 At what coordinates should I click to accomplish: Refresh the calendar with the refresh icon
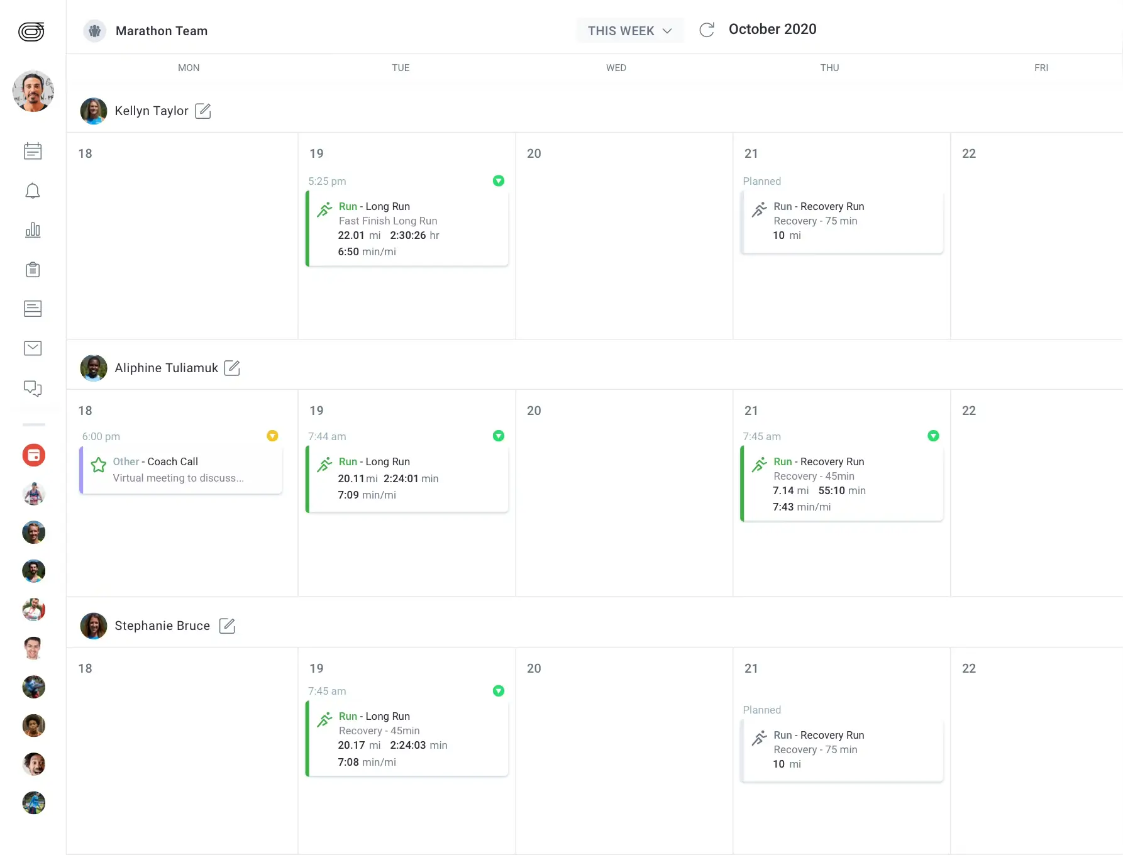707,30
